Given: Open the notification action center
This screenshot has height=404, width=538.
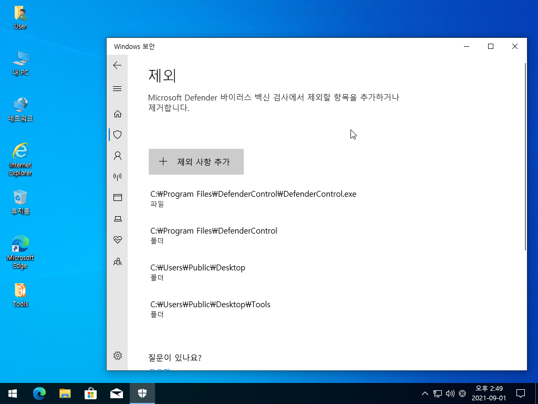Looking at the screenshot, I should click(x=521, y=393).
